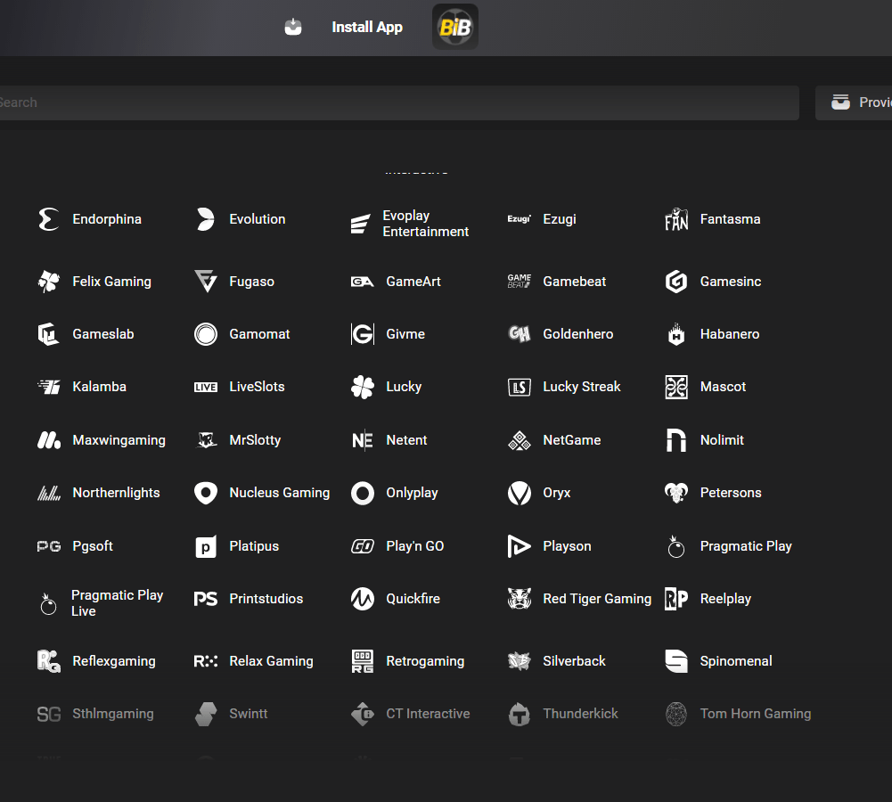Click the Petersons ram head icon
The height and width of the screenshot is (802, 892).
676,493
